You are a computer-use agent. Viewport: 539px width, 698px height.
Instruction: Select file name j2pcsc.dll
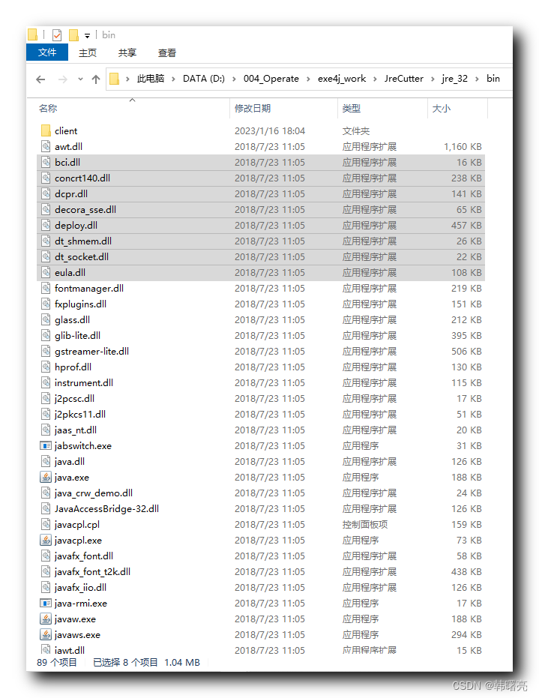[74, 398]
